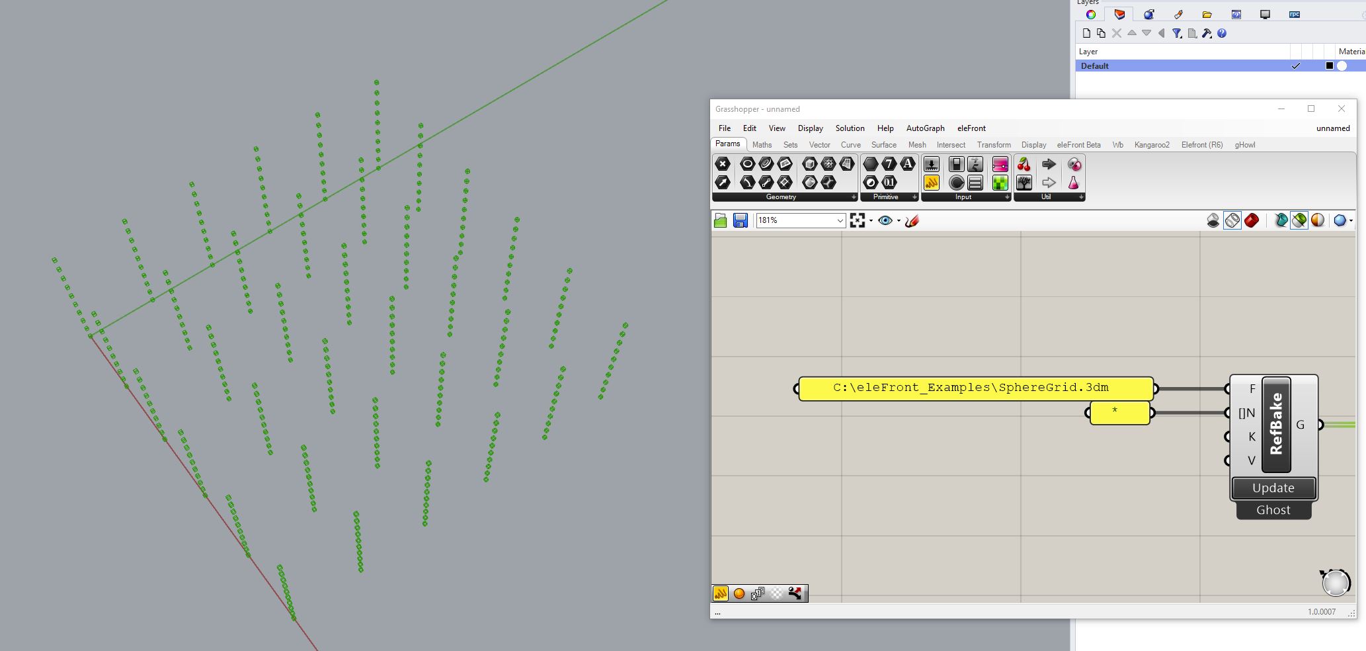The width and height of the screenshot is (1366, 651).
Task: Click the hammer tools icon in Layers panel
Action: [1207, 34]
